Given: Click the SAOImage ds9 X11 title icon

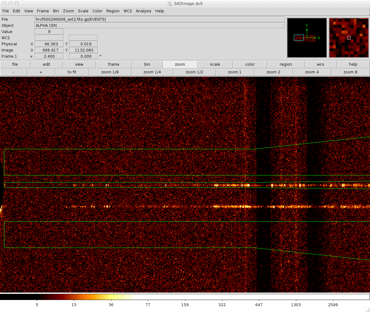Looking at the screenshot, I should click(170, 4).
